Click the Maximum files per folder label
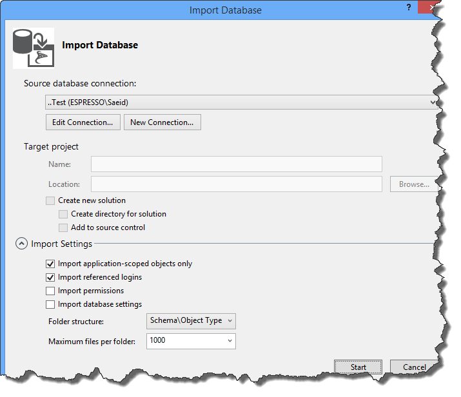 coord(92,342)
